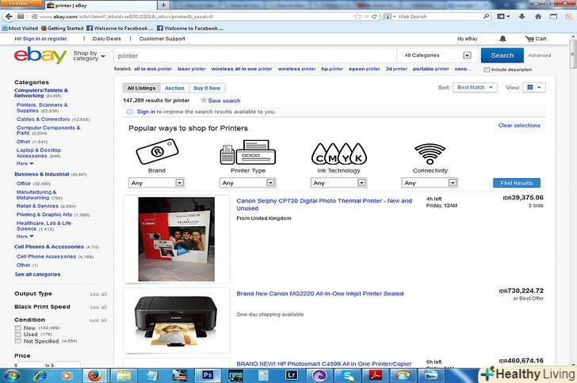Open the Brand Any dropdown
Viewport: 577px width, 383px height.
point(157,183)
